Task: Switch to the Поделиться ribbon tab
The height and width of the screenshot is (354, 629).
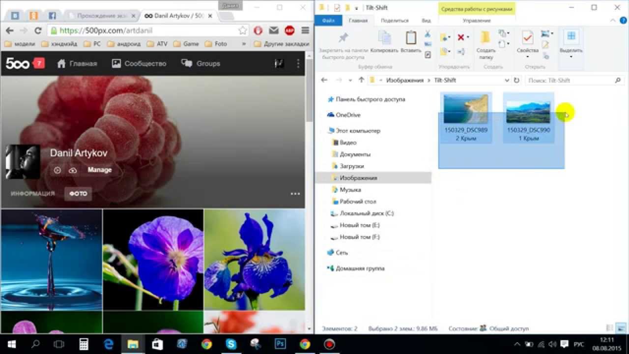Action: click(395, 21)
